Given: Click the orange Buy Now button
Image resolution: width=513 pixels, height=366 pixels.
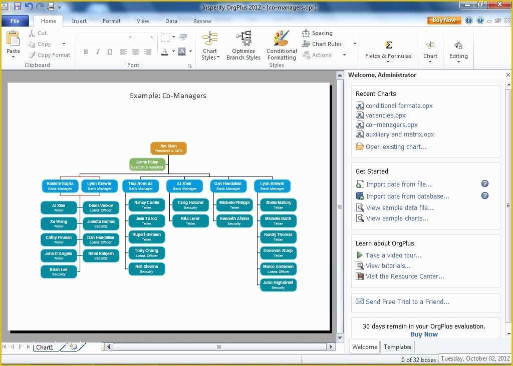Looking at the screenshot, I should tap(444, 20).
